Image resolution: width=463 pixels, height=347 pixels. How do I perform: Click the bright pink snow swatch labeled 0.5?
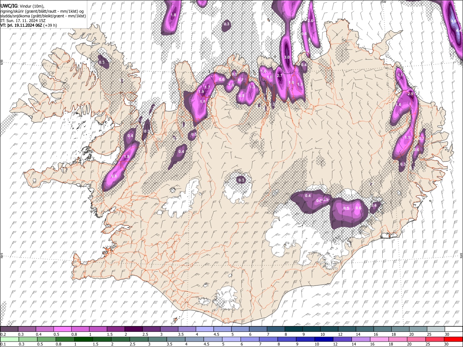click(x=63, y=329)
